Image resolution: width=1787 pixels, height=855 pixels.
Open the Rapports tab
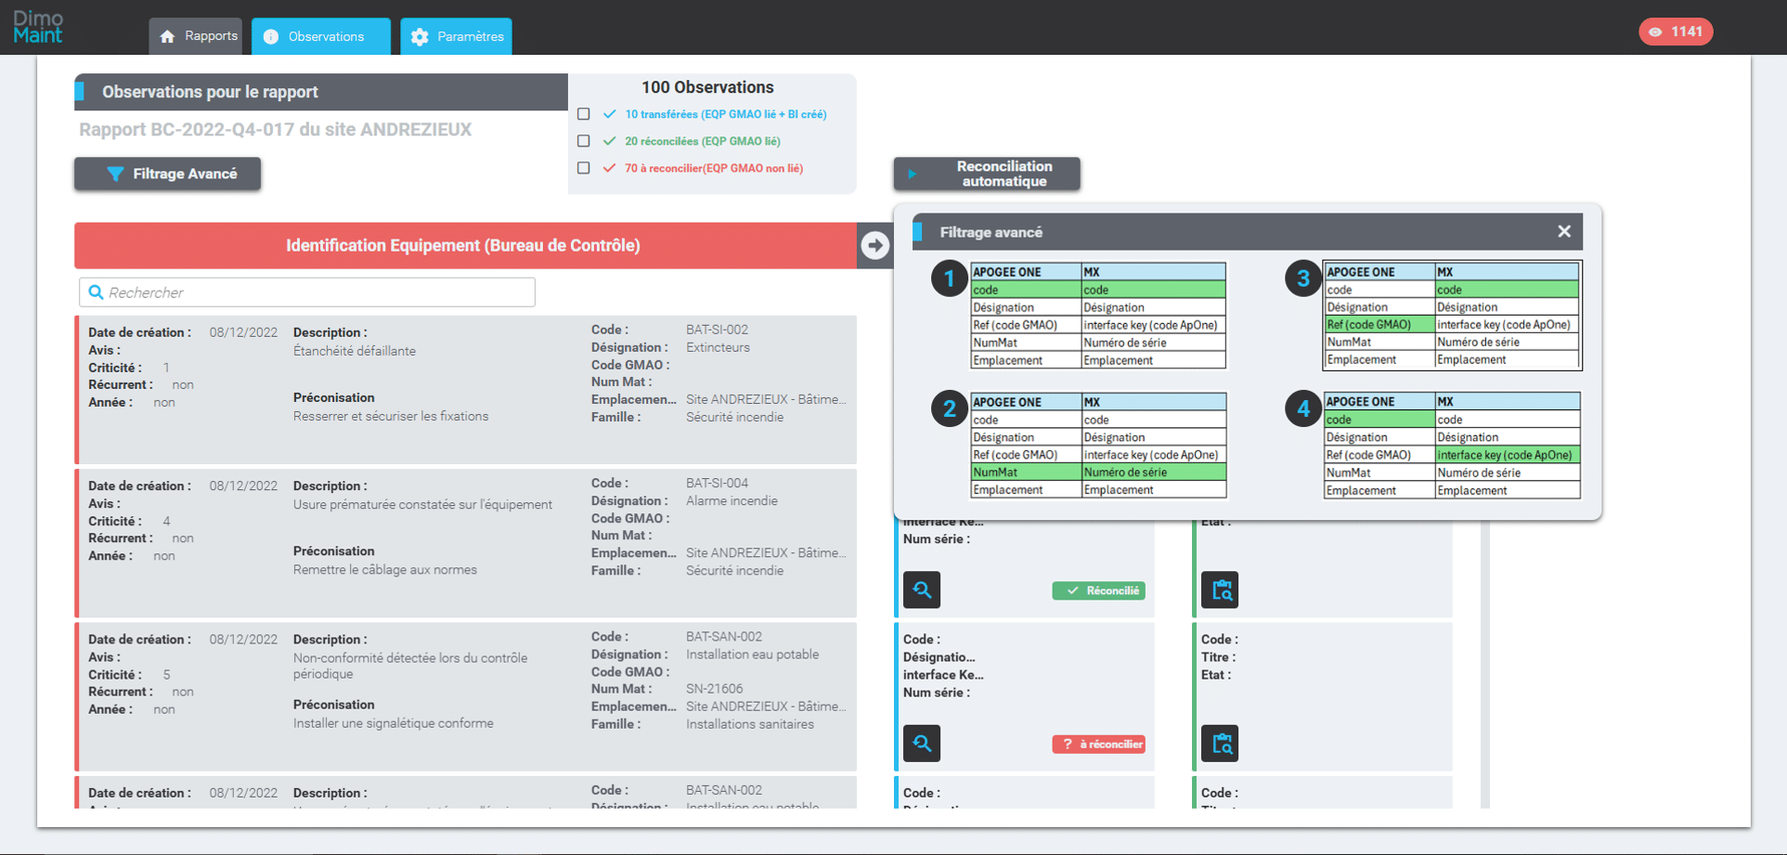(x=196, y=36)
